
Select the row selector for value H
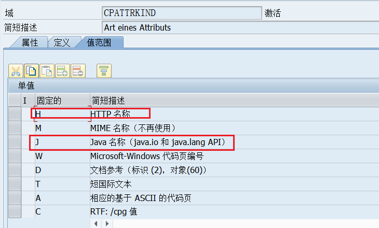(x=15, y=114)
